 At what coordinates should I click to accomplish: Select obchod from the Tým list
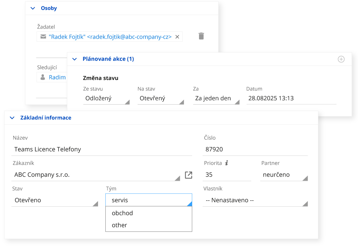[x=122, y=213]
